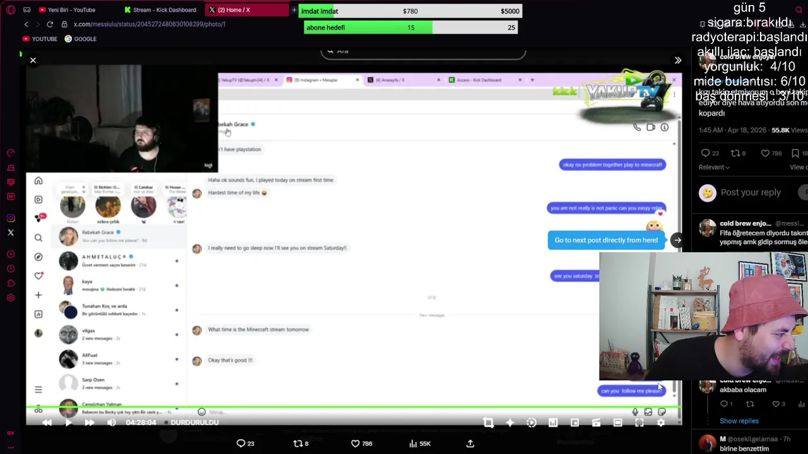Viewport: 808px width, 454px height.
Task: Toggle picture-in-picture icon in player bar
Action: pos(574,423)
